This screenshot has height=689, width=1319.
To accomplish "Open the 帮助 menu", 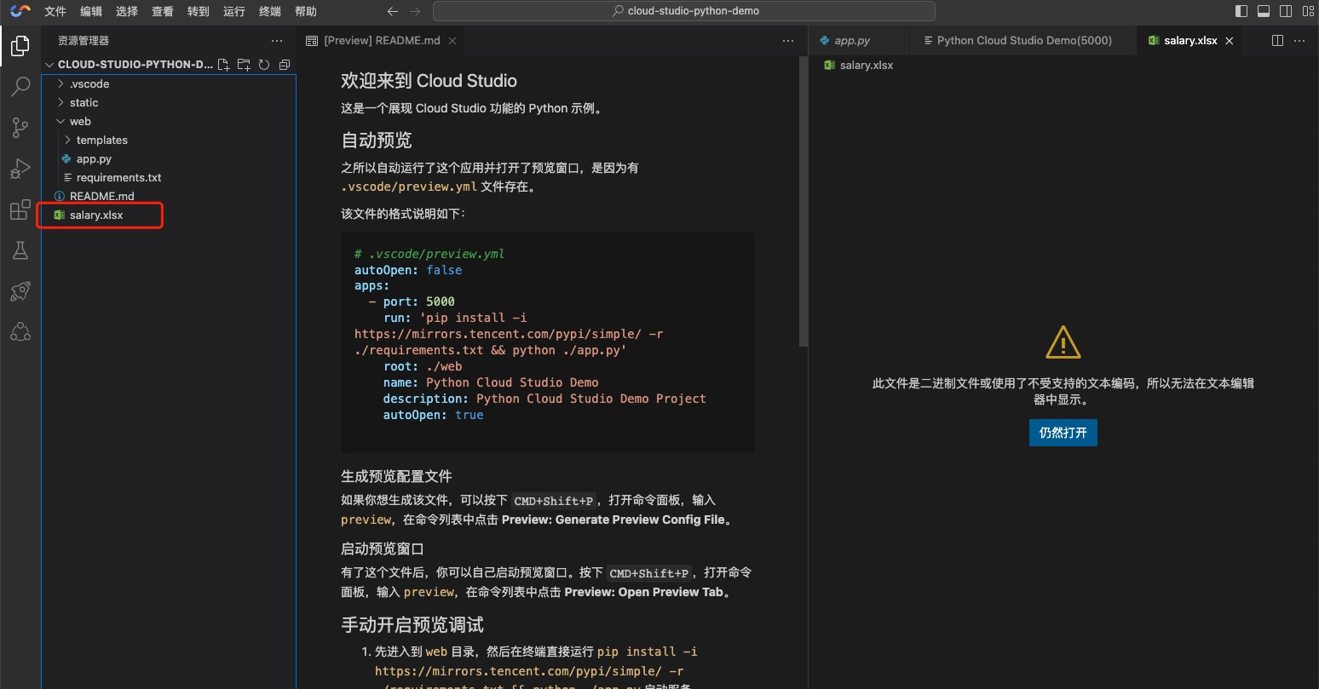I will point(306,11).
